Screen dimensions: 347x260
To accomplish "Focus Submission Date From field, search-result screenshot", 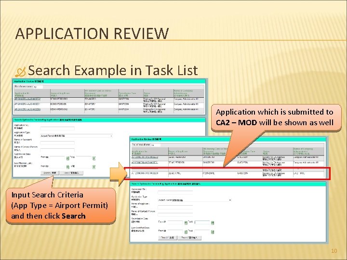I will [175, 222].
